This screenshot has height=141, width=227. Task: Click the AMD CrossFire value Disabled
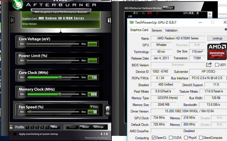coord(189,131)
